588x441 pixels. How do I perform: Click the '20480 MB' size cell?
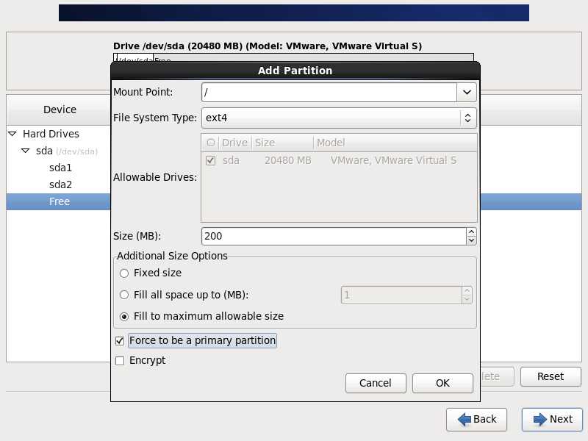pyautogui.click(x=288, y=160)
